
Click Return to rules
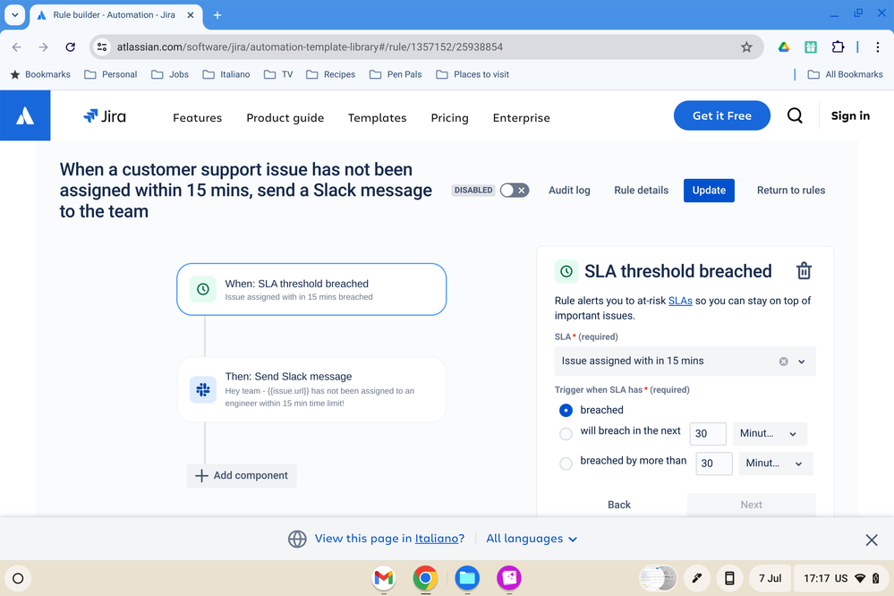tap(791, 191)
